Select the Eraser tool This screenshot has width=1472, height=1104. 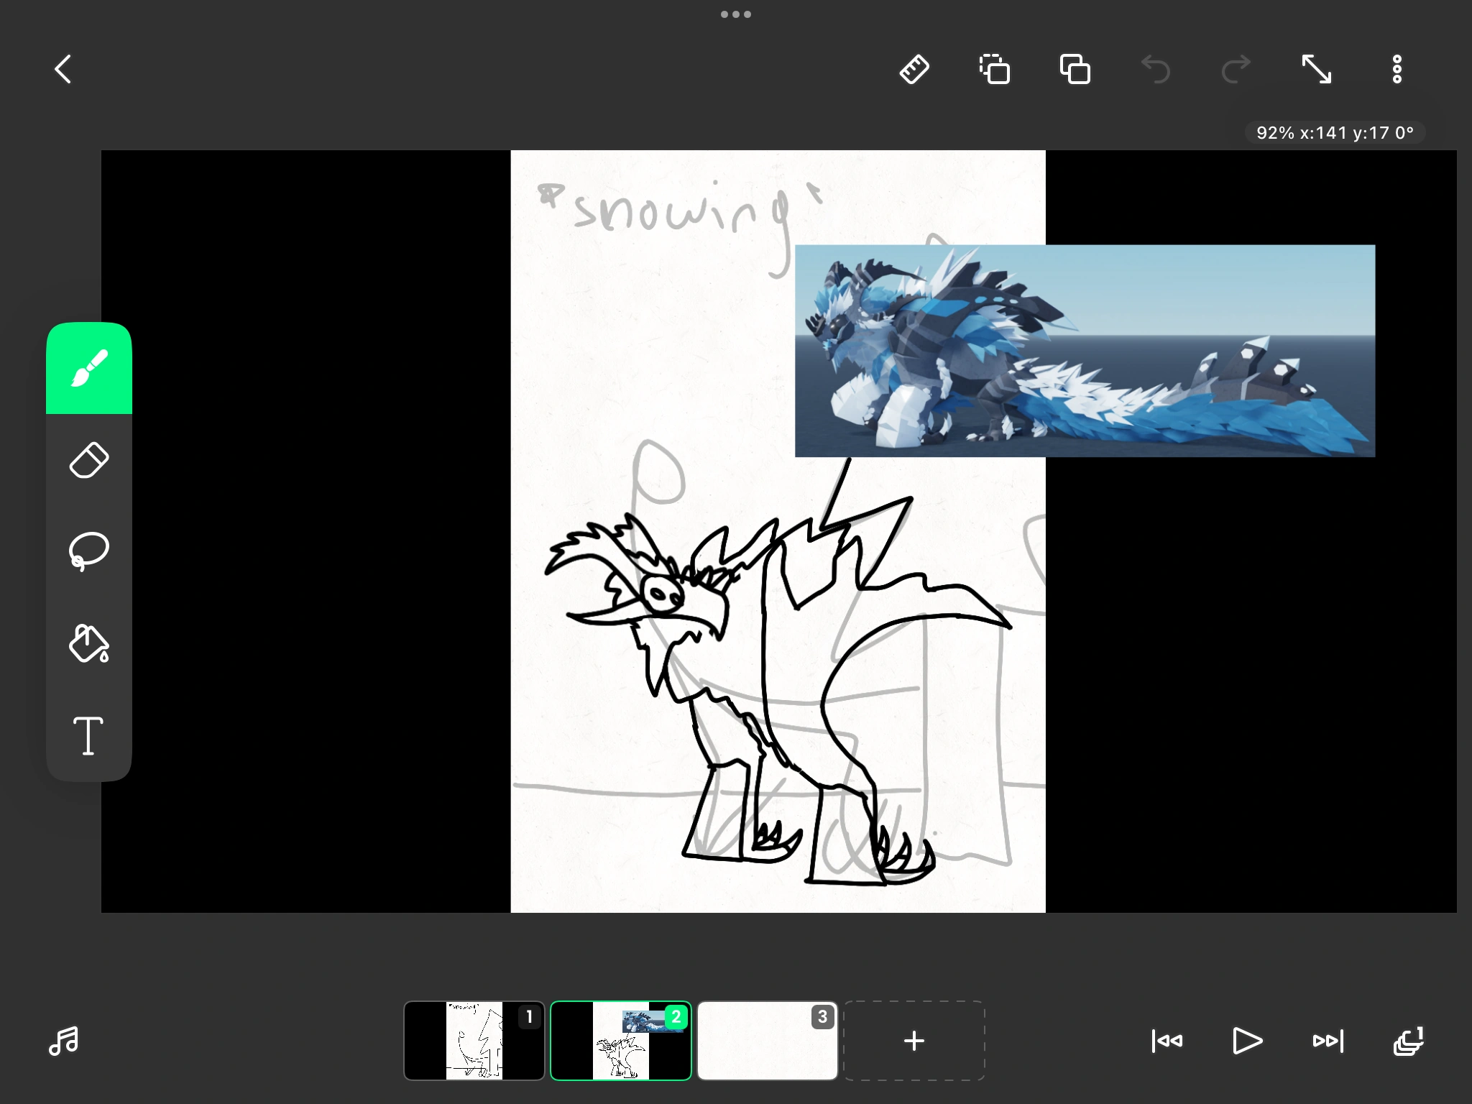[x=88, y=459]
